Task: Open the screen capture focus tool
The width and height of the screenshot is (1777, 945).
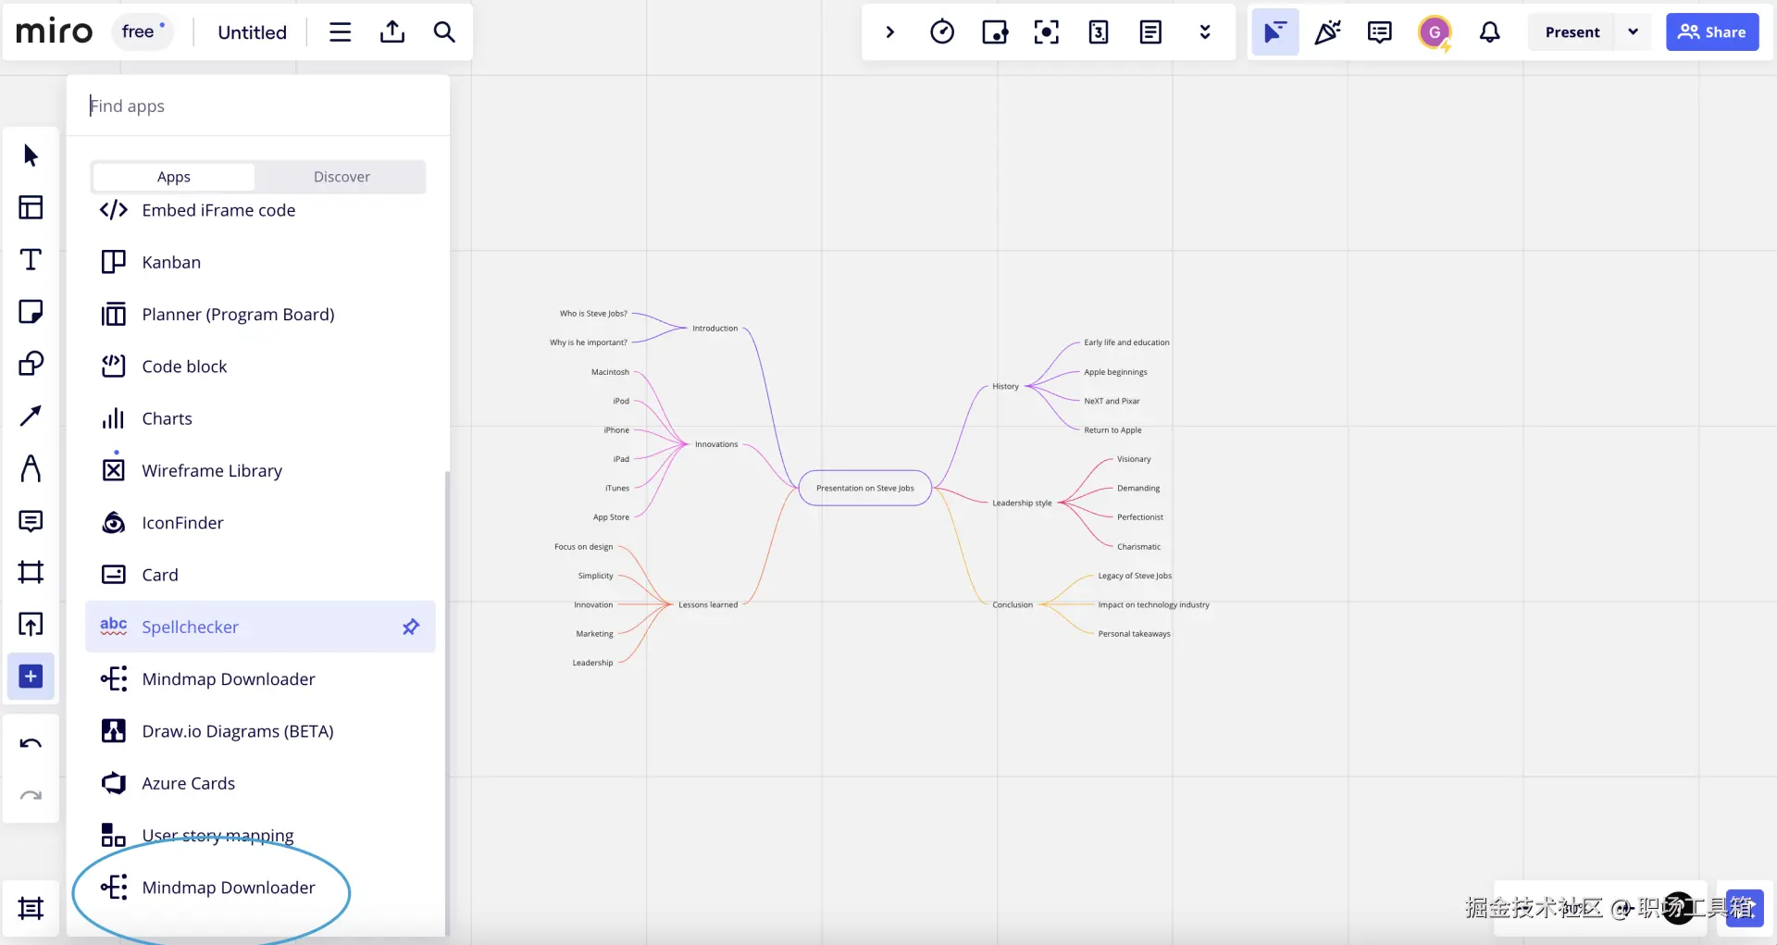Action: click(1047, 32)
